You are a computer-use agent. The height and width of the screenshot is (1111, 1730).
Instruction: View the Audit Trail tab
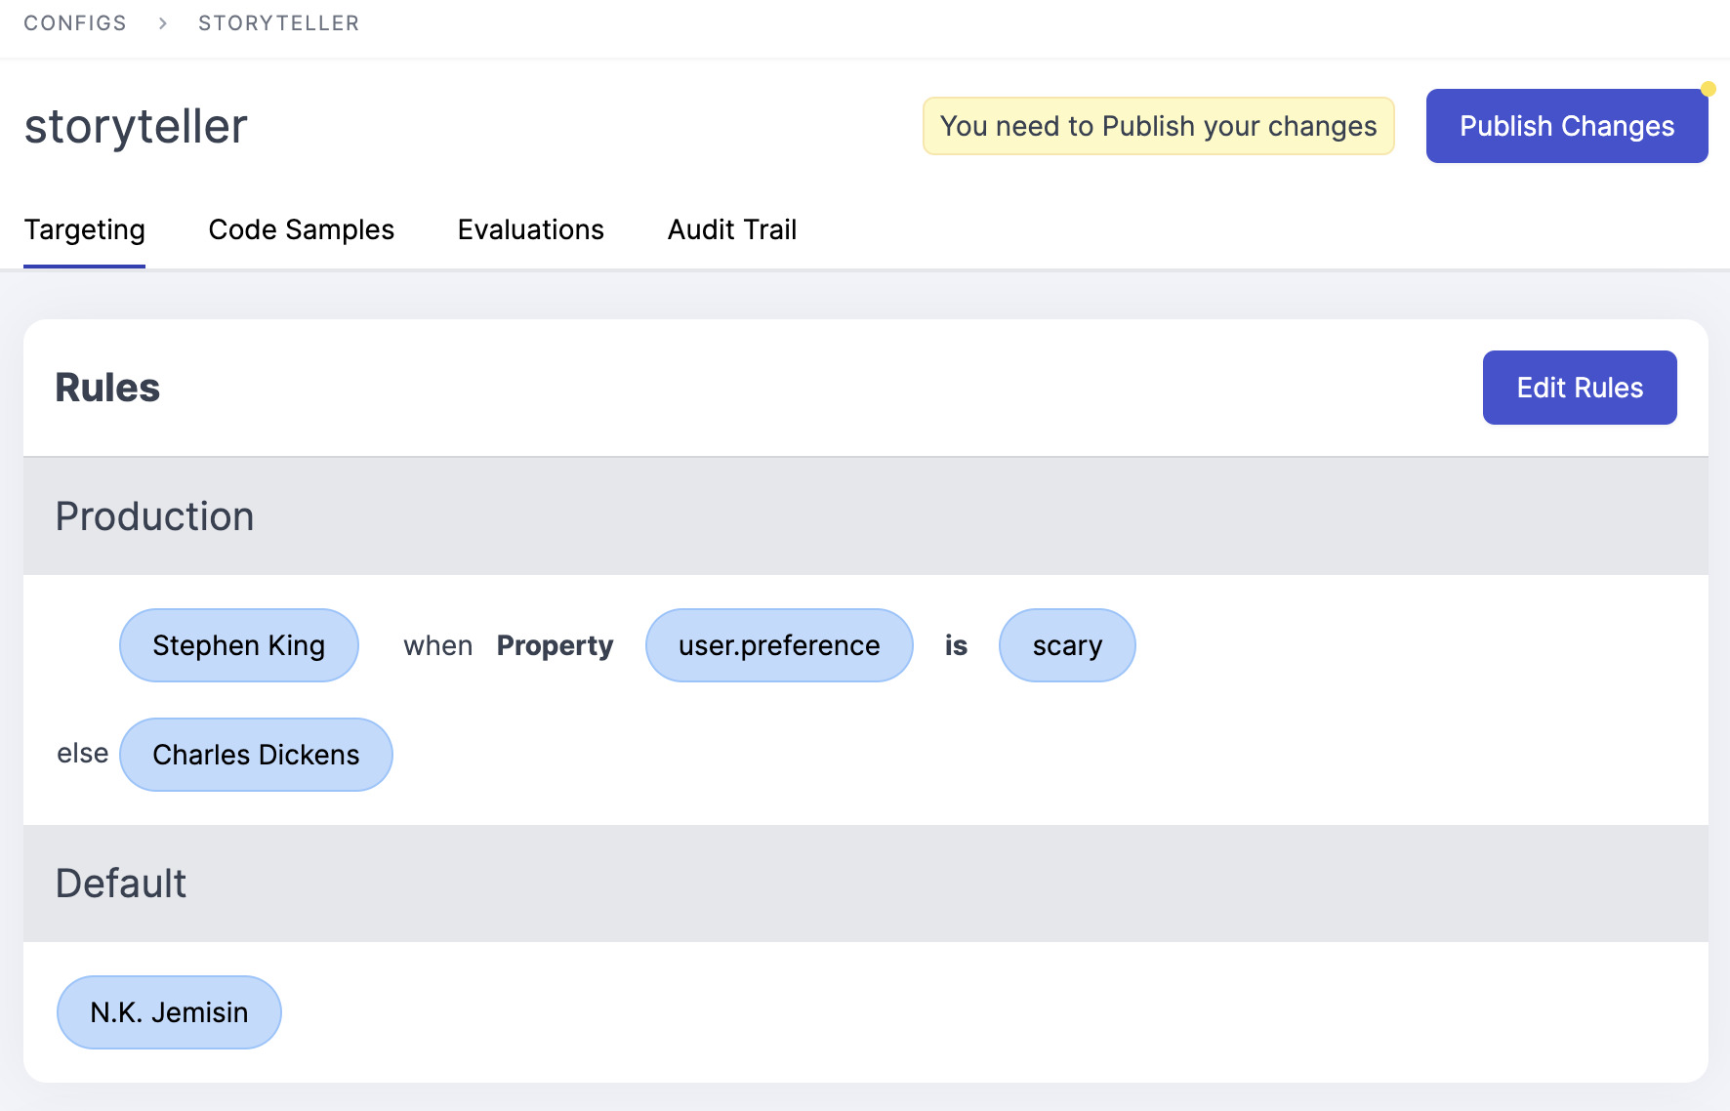731,229
